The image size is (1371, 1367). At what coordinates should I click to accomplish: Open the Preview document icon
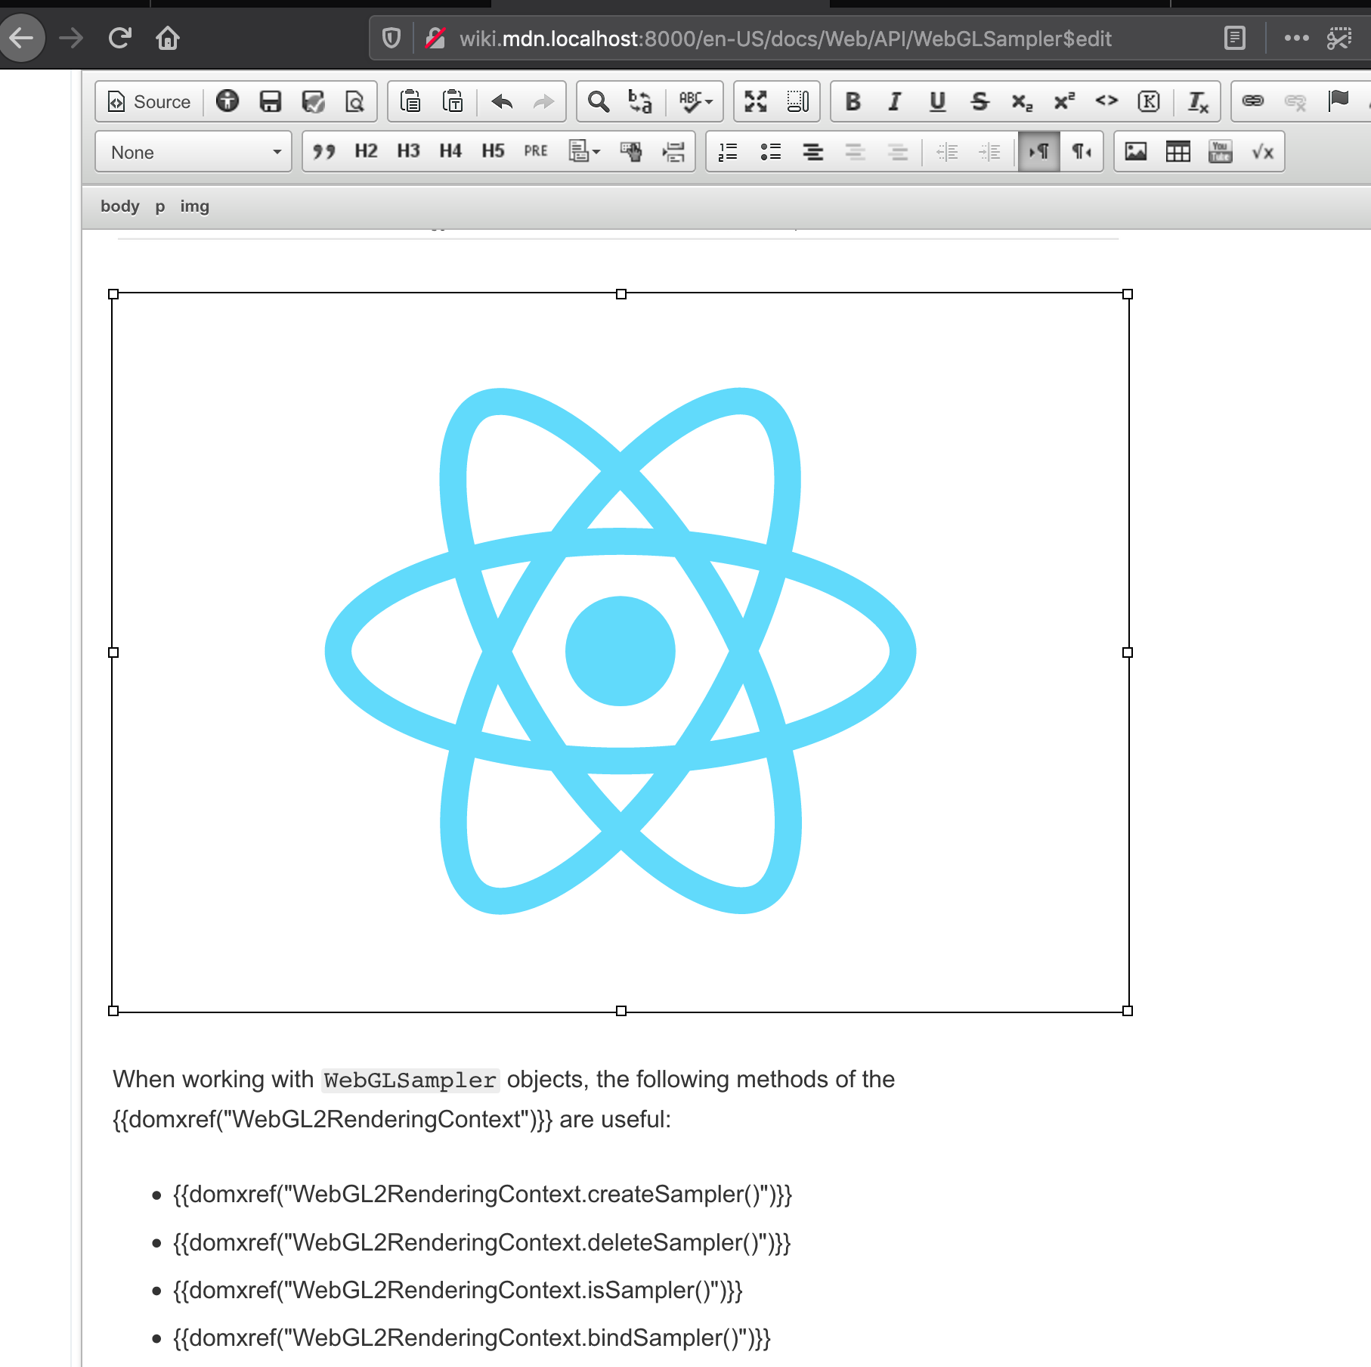pos(354,101)
